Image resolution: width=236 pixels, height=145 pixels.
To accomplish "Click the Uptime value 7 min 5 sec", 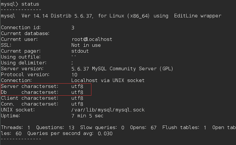I will [87, 116].
